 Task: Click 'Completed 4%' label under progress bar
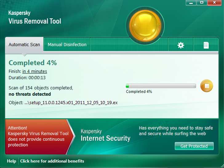(139, 92)
